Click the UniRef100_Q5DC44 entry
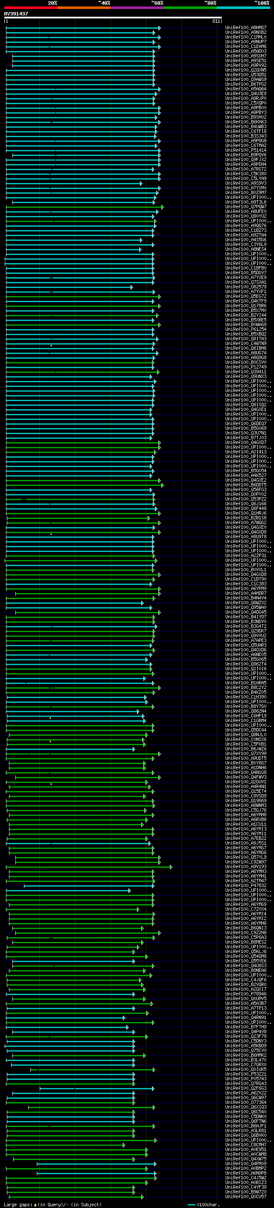 [x=246, y=730]
